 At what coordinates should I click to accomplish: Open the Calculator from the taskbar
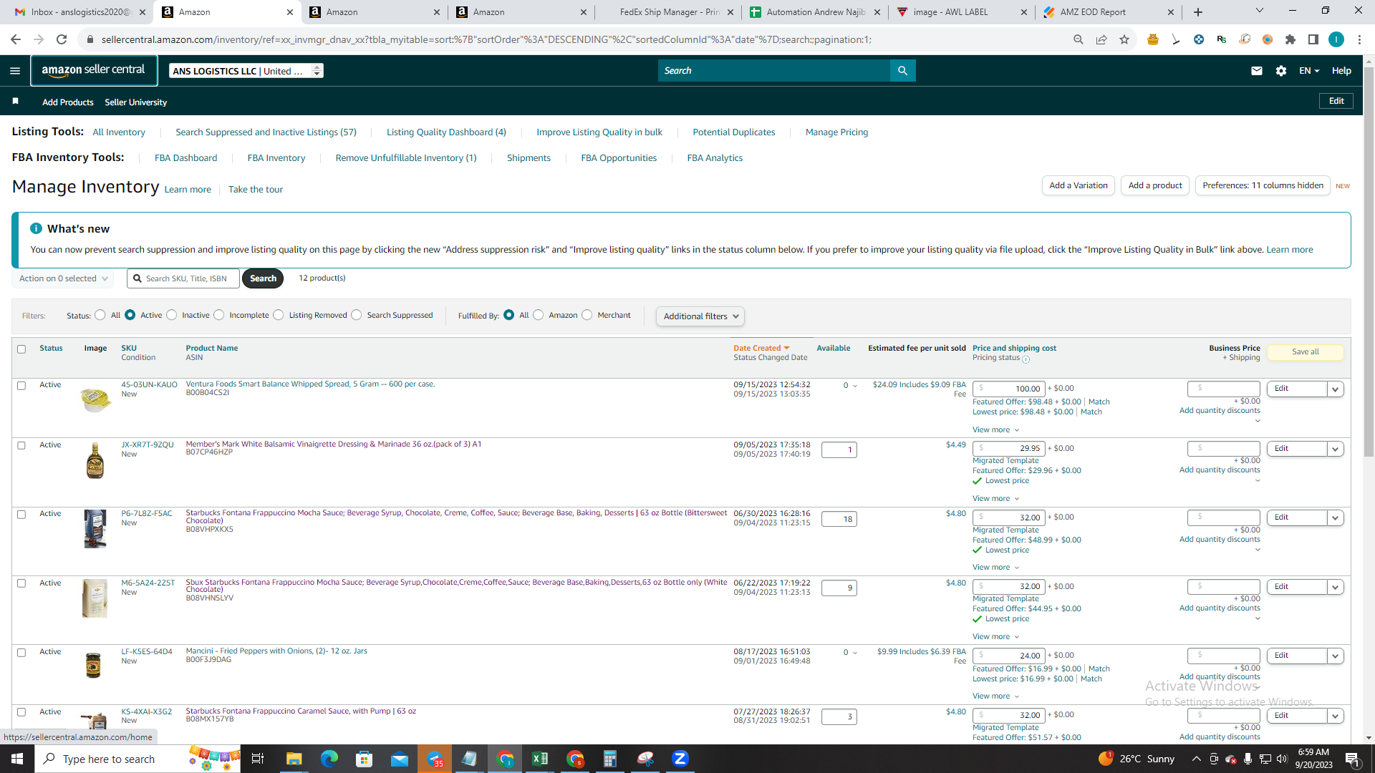(x=610, y=759)
